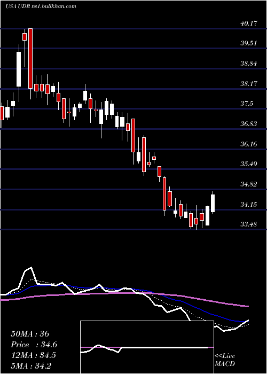Screen dimensions: 267x374
Task: Click the 35.49 price level label
Action: [x=249, y=164]
